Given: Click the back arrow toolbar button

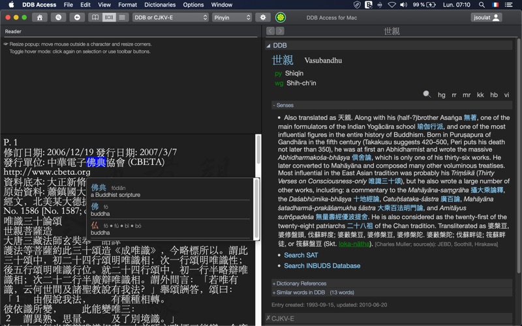Looking at the screenshot, I should tap(77, 18).
